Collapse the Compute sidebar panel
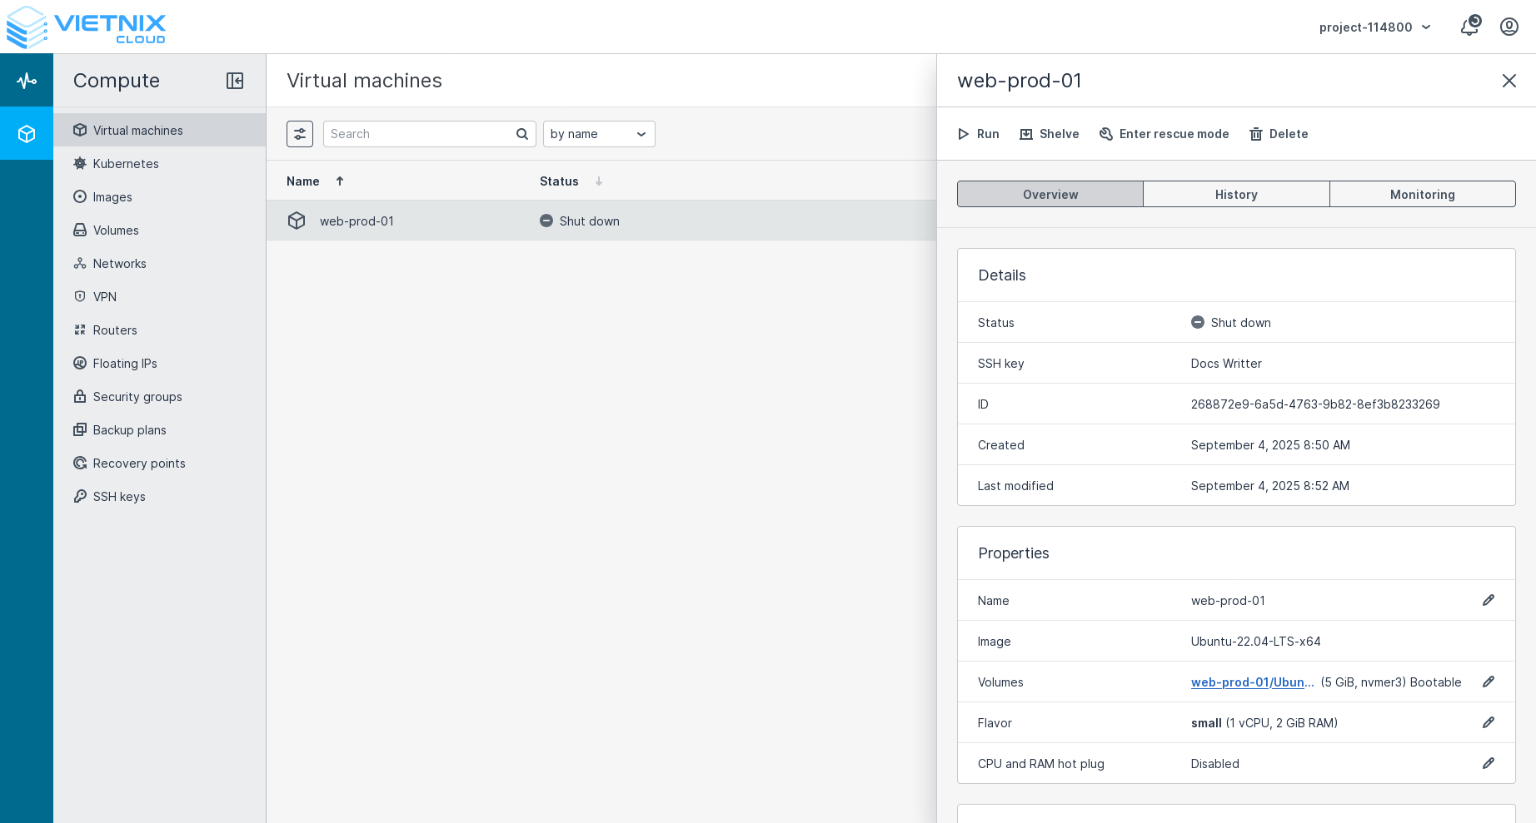 pyautogui.click(x=235, y=81)
